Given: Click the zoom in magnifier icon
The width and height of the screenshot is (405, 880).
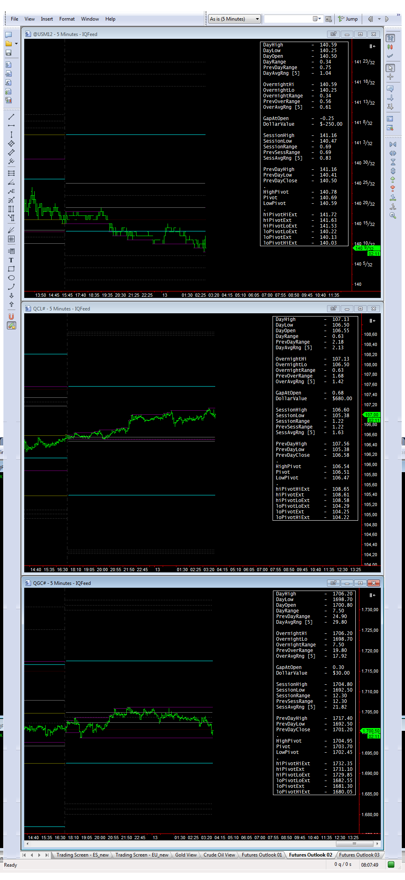Looking at the screenshot, I should 393,215.
